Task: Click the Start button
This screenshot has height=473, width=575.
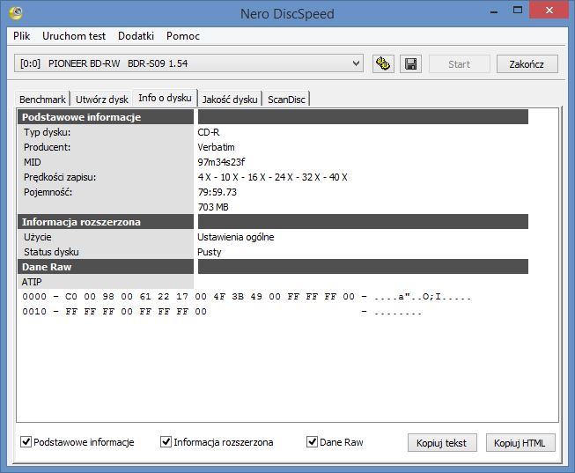Action: (x=459, y=64)
